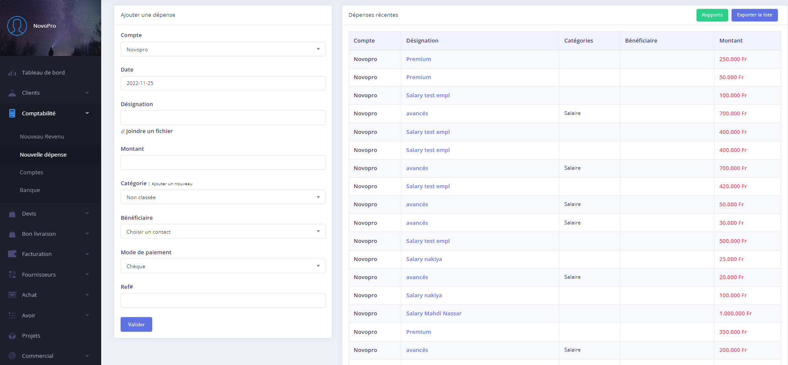The width and height of the screenshot is (788, 365).
Task: Open the Mode de paiement dropdown
Action: click(x=223, y=266)
